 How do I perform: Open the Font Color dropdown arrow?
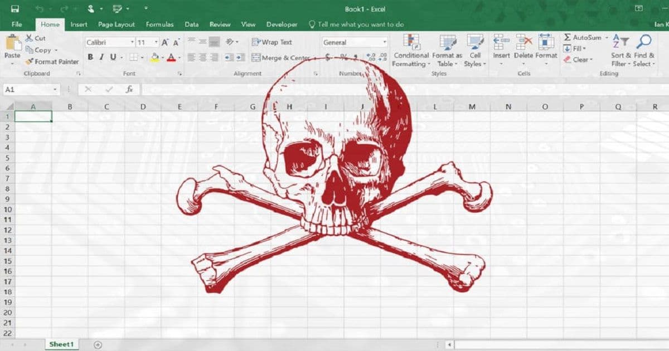[x=178, y=57]
